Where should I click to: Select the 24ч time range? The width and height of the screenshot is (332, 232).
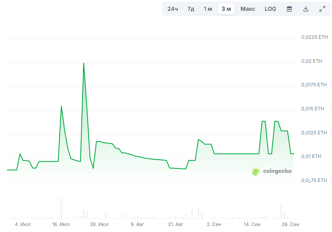[172, 9]
